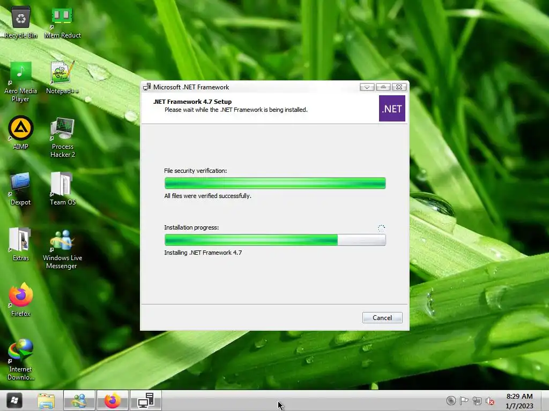Select the Notepad++ desktop icon
This screenshot has width=549, height=411.
coord(62,78)
